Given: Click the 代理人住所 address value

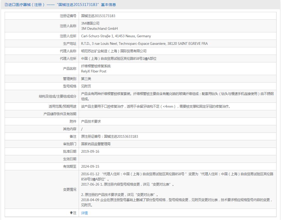Looking at the screenshot, I should 119,59.
